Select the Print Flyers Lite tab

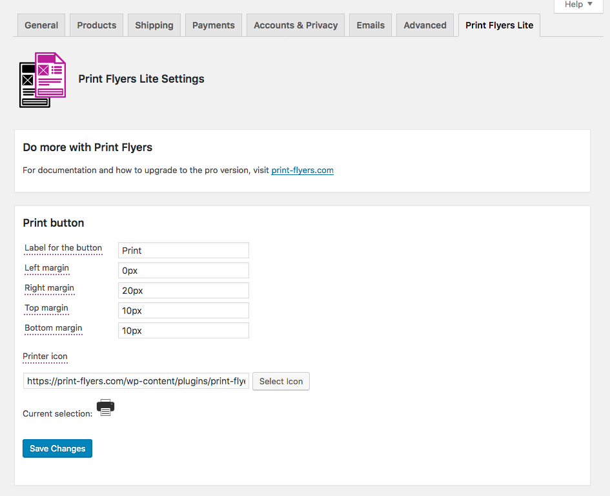pyautogui.click(x=499, y=25)
